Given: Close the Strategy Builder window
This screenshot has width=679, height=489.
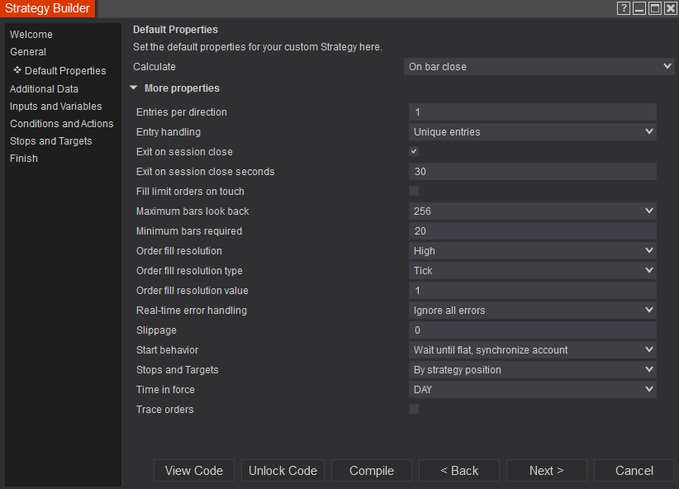Looking at the screenshot, I should point(670,8).
